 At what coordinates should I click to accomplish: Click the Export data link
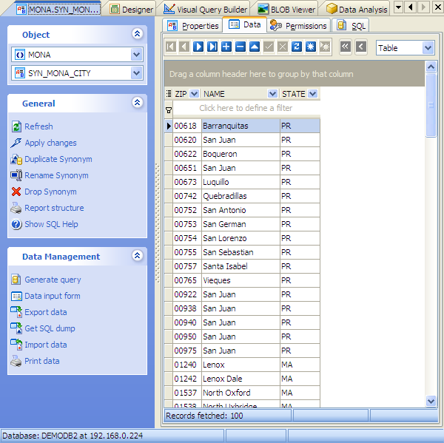45,312
